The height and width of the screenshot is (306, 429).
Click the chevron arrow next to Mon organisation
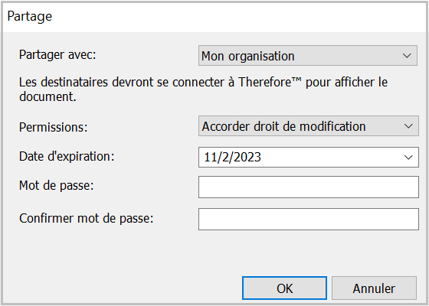[x=407, y=56]
